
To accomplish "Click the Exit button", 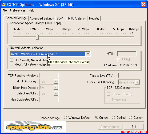I will (134, 127).
